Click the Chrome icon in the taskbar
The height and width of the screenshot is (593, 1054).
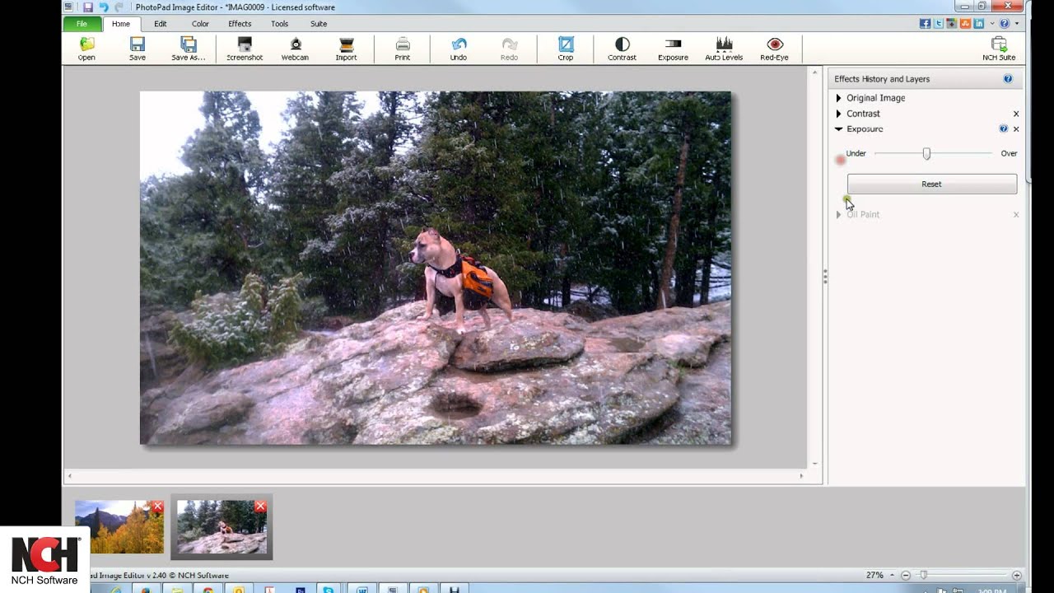pos(208,589)
